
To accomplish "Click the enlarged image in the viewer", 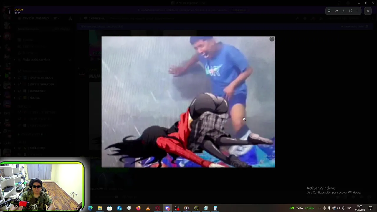I will click(x=188, y=102).
